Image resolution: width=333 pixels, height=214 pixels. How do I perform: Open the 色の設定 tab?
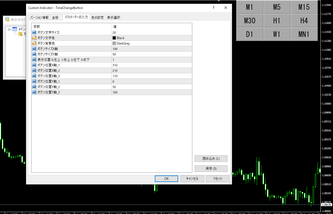pyautogui.click(x=98, y=17)
